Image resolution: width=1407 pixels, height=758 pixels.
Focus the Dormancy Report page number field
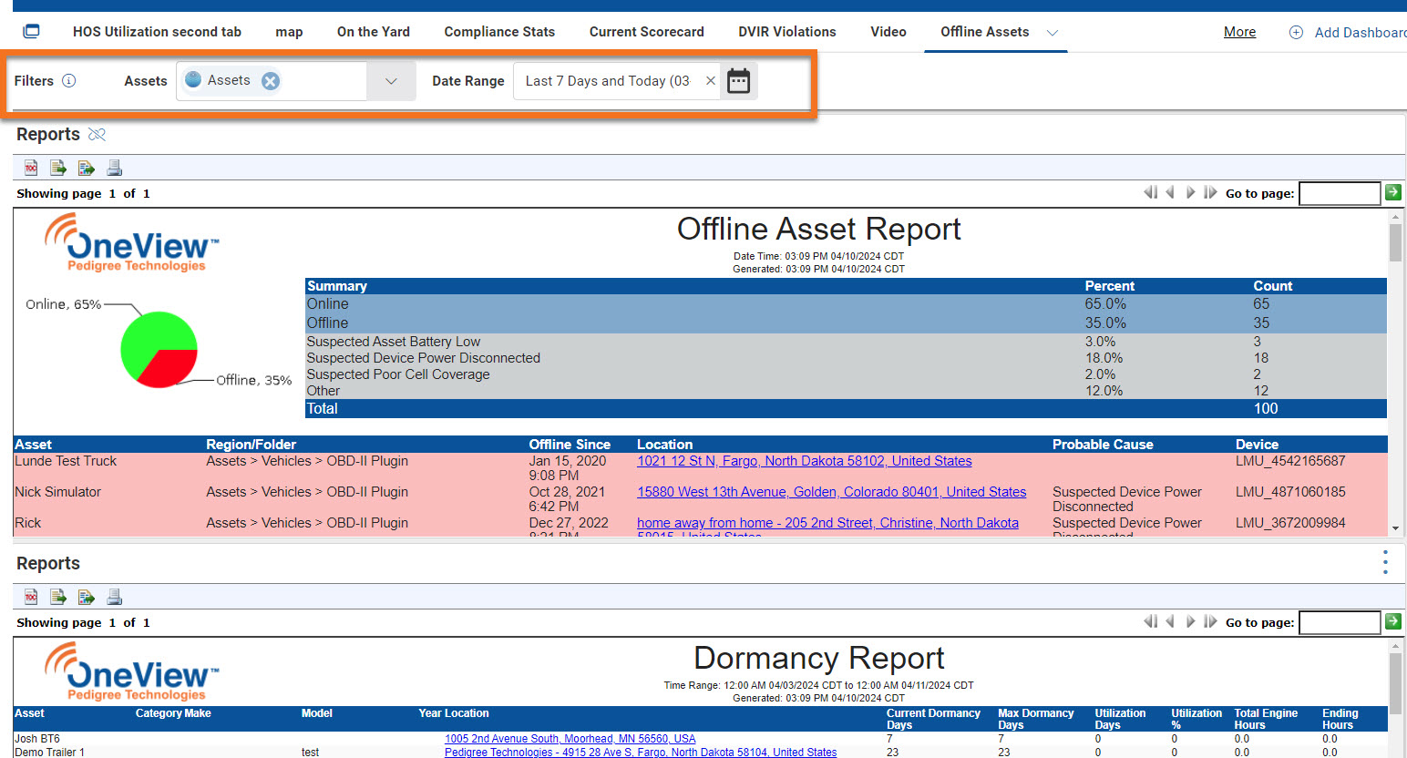click(x=1340, y=622)
